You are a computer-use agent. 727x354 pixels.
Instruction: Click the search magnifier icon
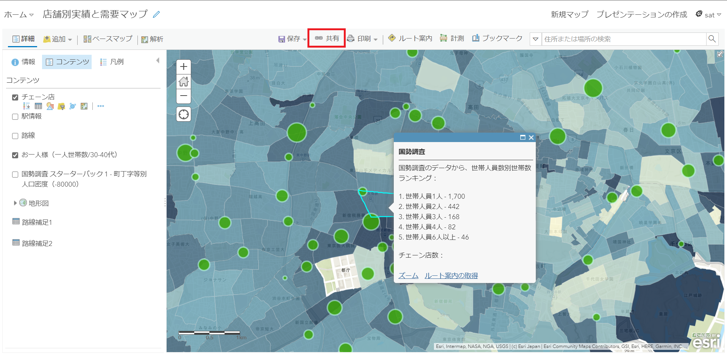(712, 39)
